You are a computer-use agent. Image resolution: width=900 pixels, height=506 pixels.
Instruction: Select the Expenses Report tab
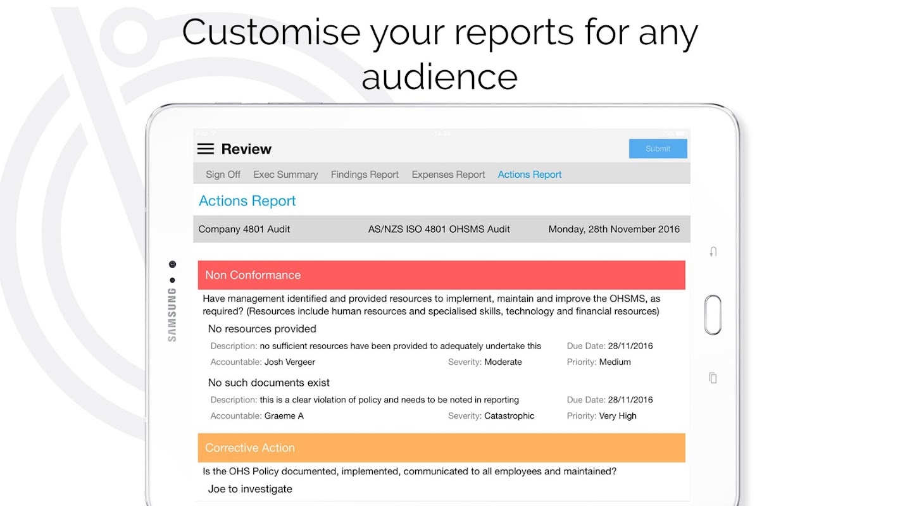tap(448, 175)
